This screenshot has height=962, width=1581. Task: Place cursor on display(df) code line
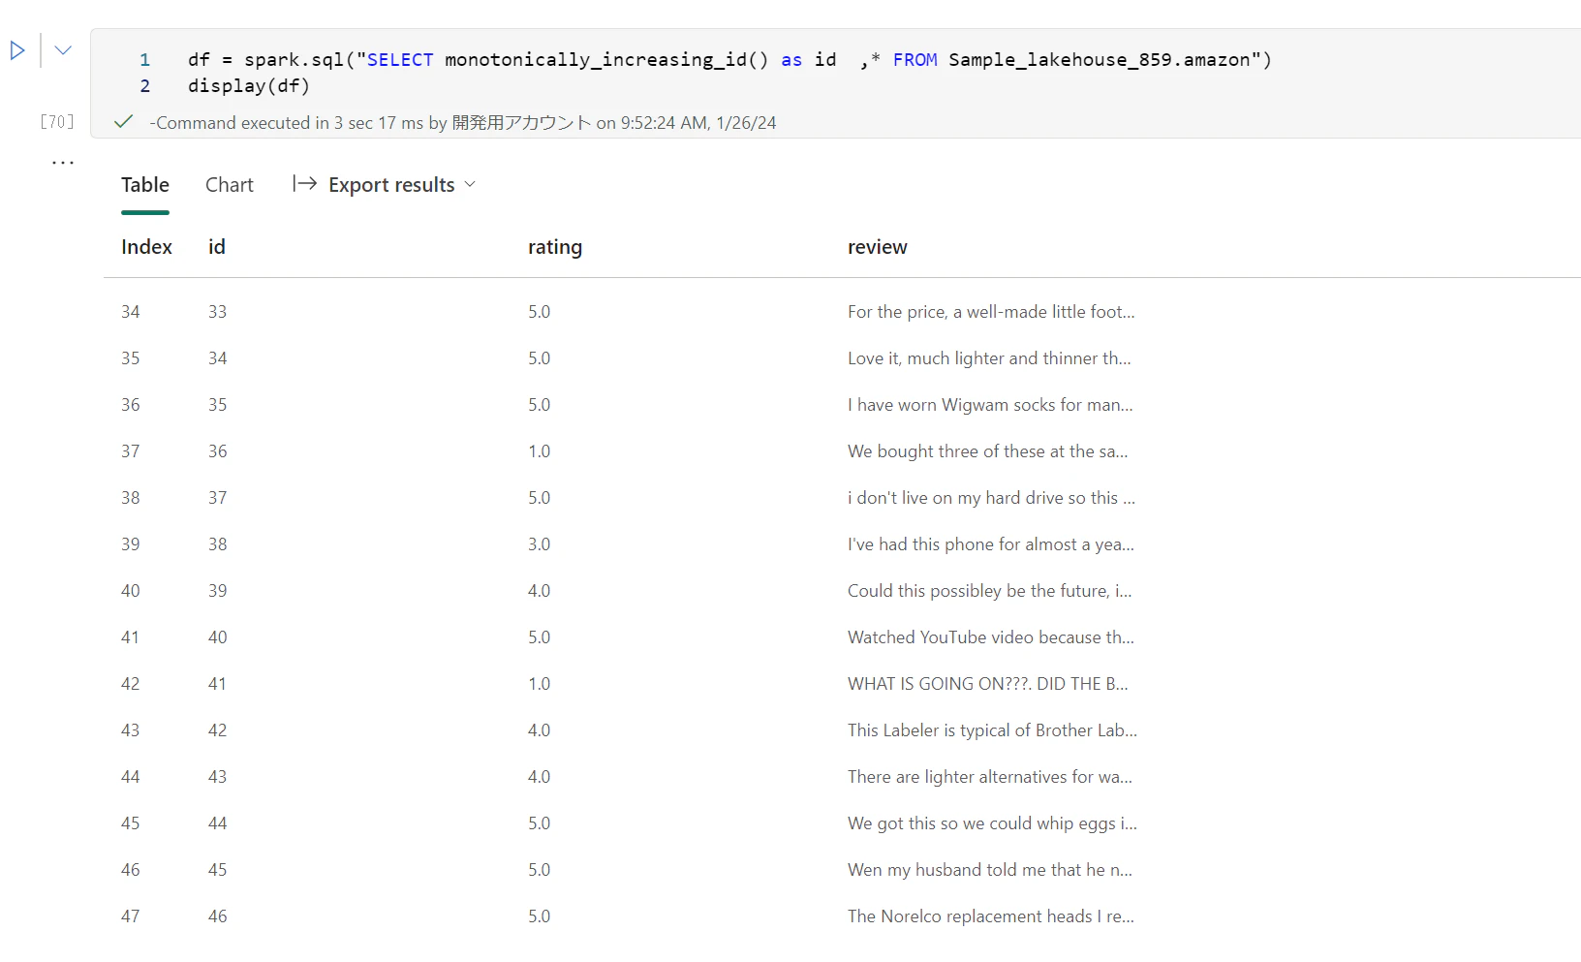point(249,86)
